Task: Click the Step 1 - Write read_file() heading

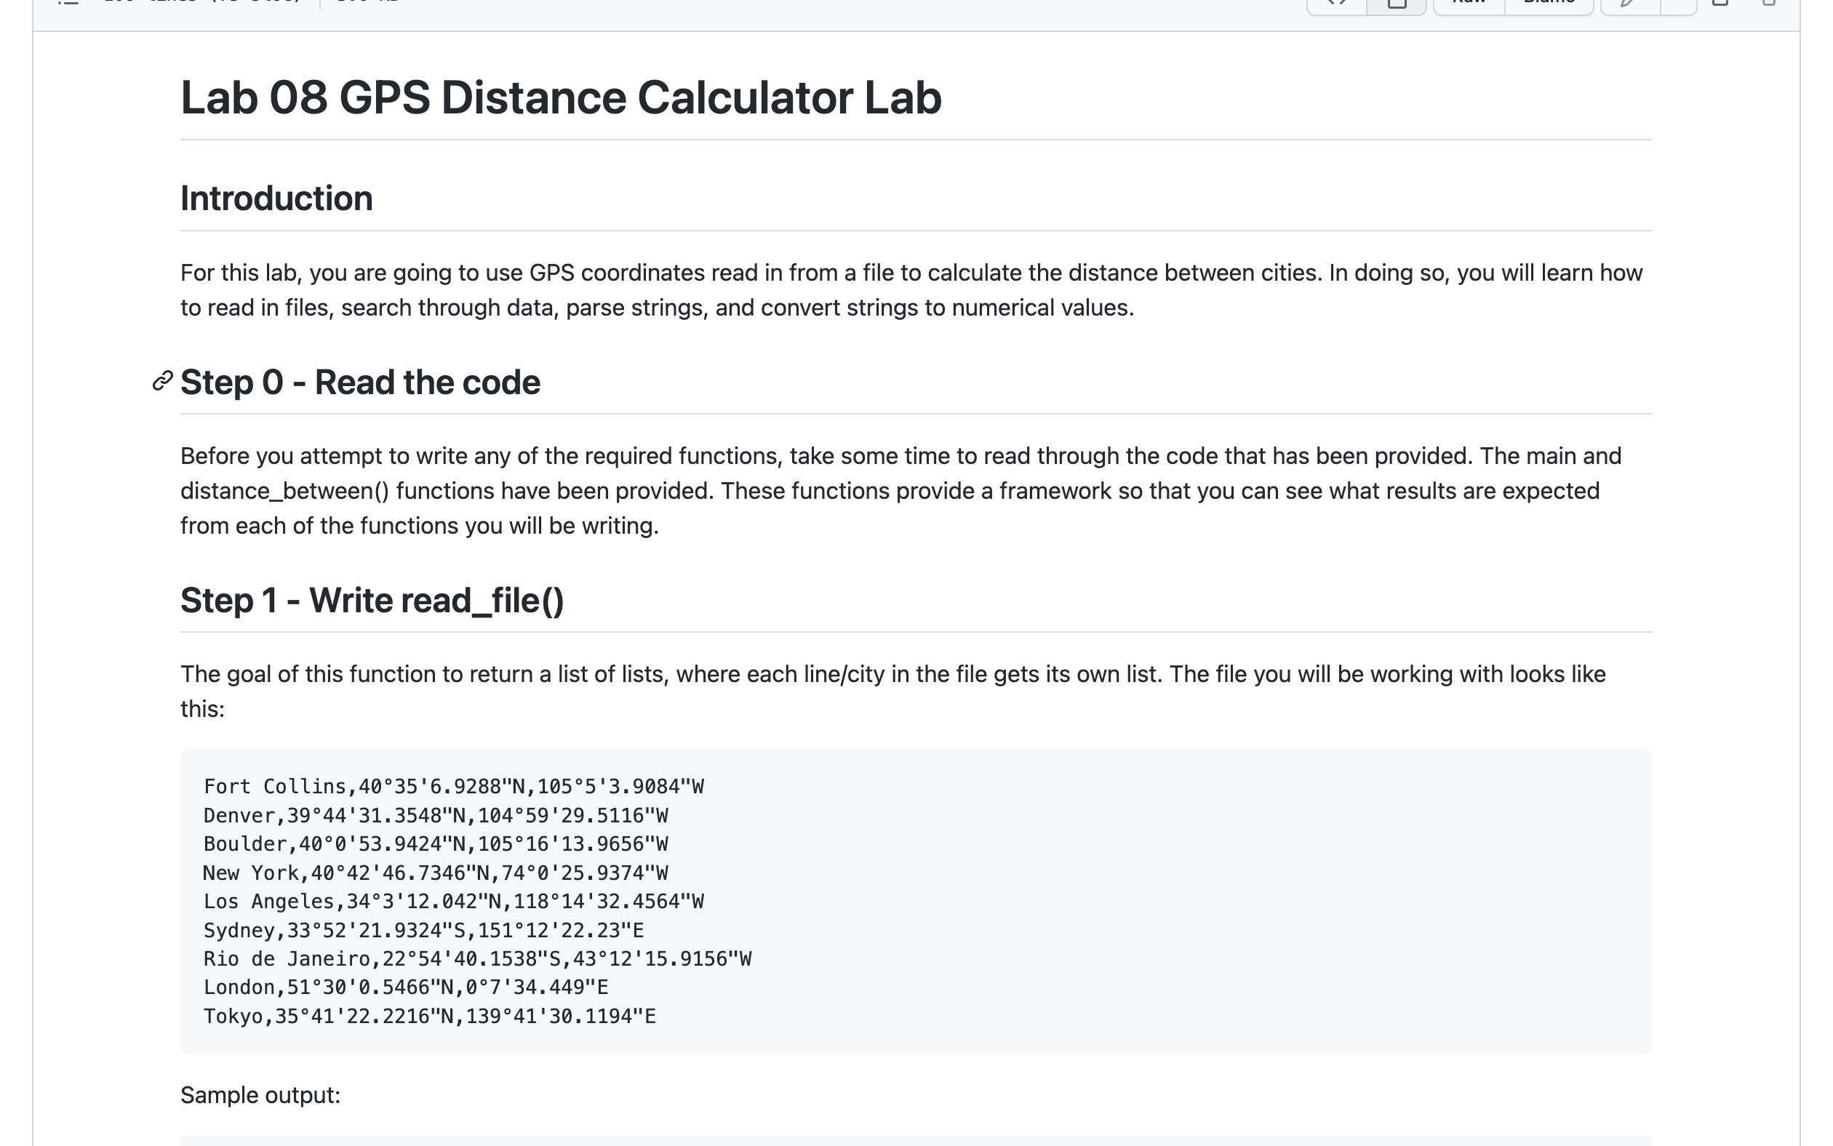Action: pyautogui.click(x=372, y=601)
